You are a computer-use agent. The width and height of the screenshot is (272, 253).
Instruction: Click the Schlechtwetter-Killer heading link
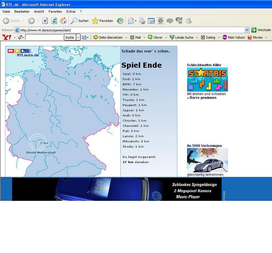tap(204, 65)
